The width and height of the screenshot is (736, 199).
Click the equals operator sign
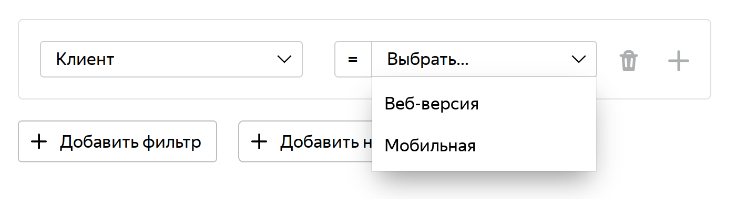pyautogui.click(x=353, y=60)
